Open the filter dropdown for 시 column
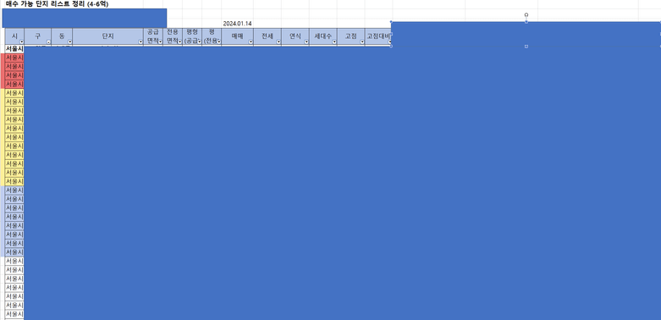Screen dimensions: 661x320 click(x=21, y=42)
